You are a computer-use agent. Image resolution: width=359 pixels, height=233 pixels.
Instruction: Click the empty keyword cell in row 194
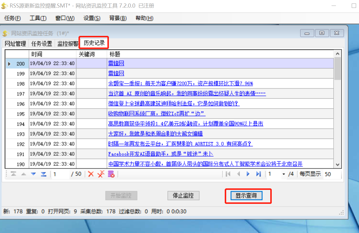point(91,124)
